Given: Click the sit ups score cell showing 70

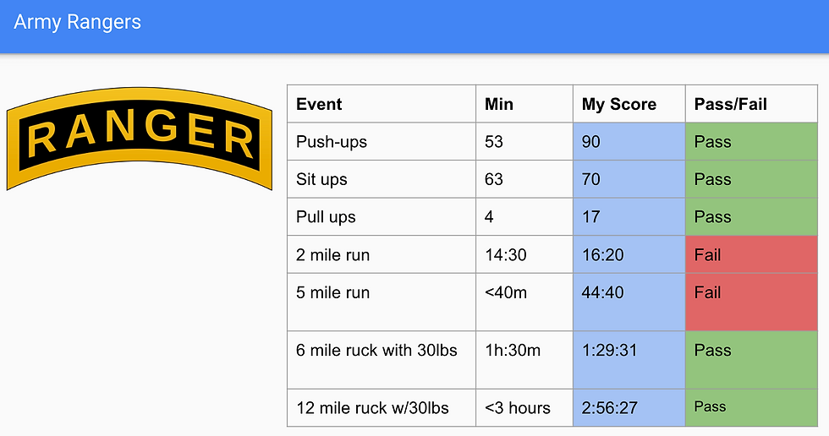Looking at the screenshot, I should (629, 179).
